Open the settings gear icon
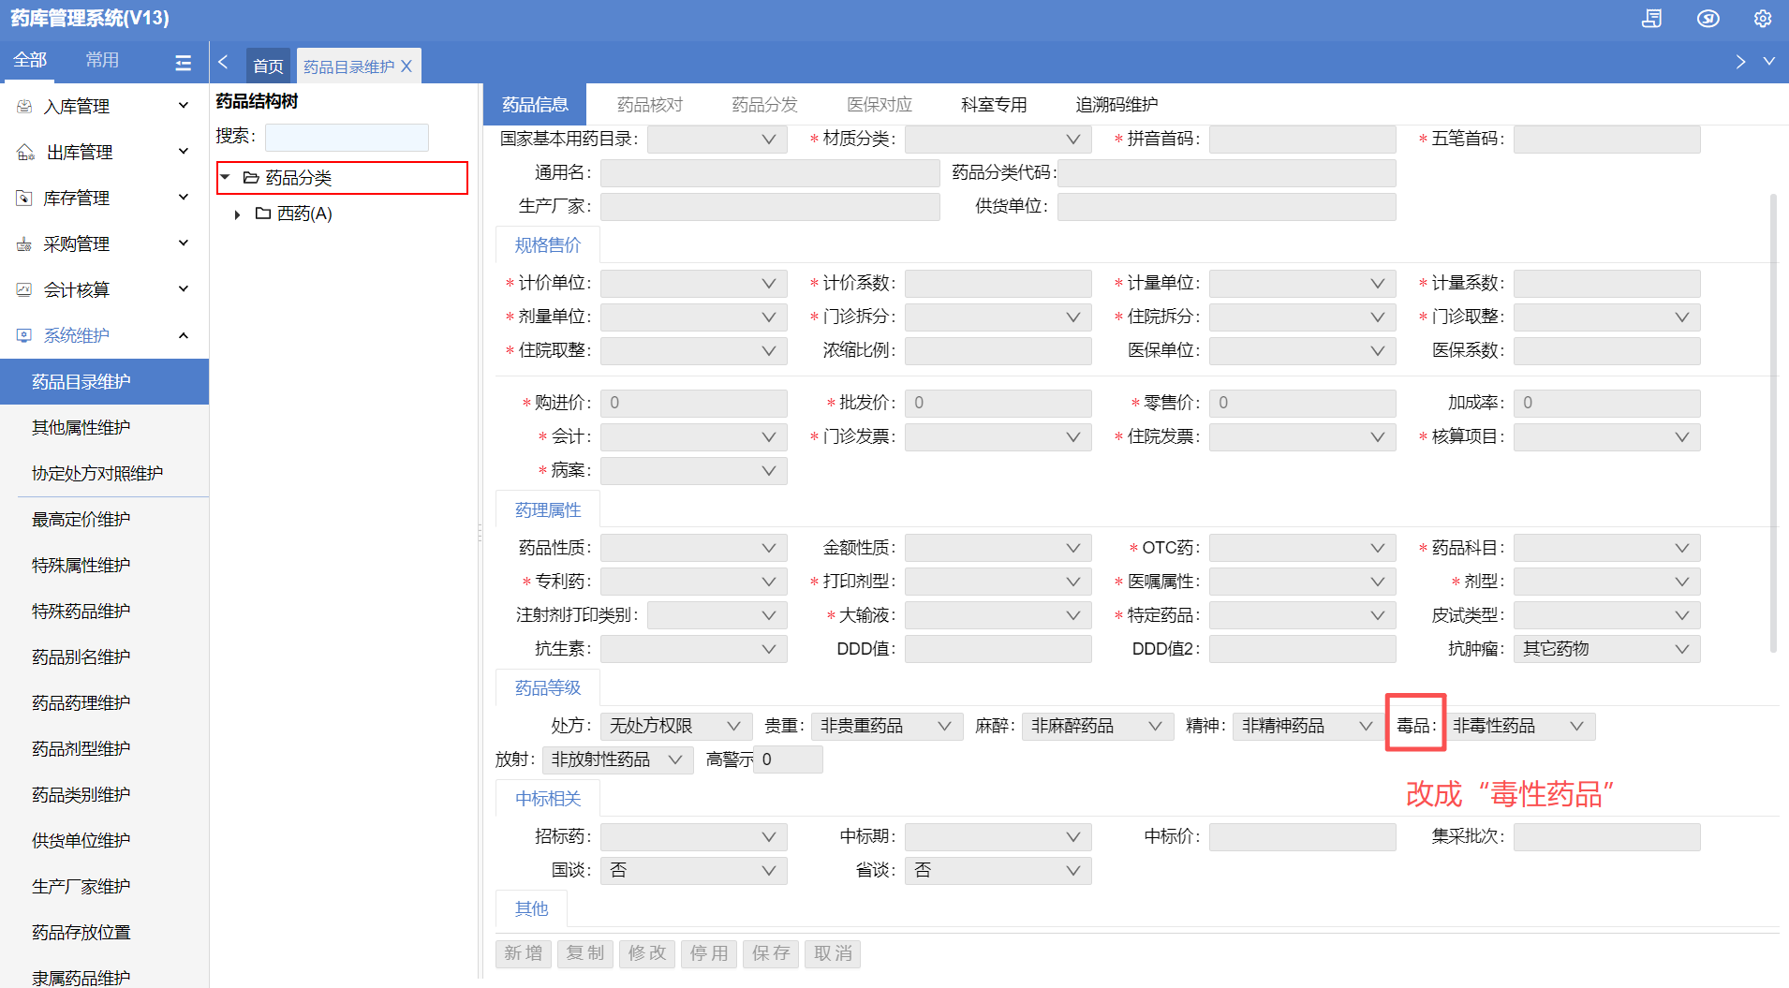This screenshot has height=988, width=1789. click(1763, 19)
